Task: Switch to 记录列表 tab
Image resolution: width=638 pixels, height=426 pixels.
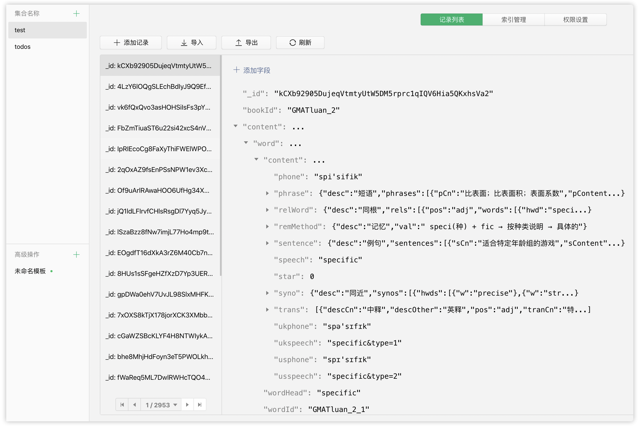Action: [x=452, y=19]
